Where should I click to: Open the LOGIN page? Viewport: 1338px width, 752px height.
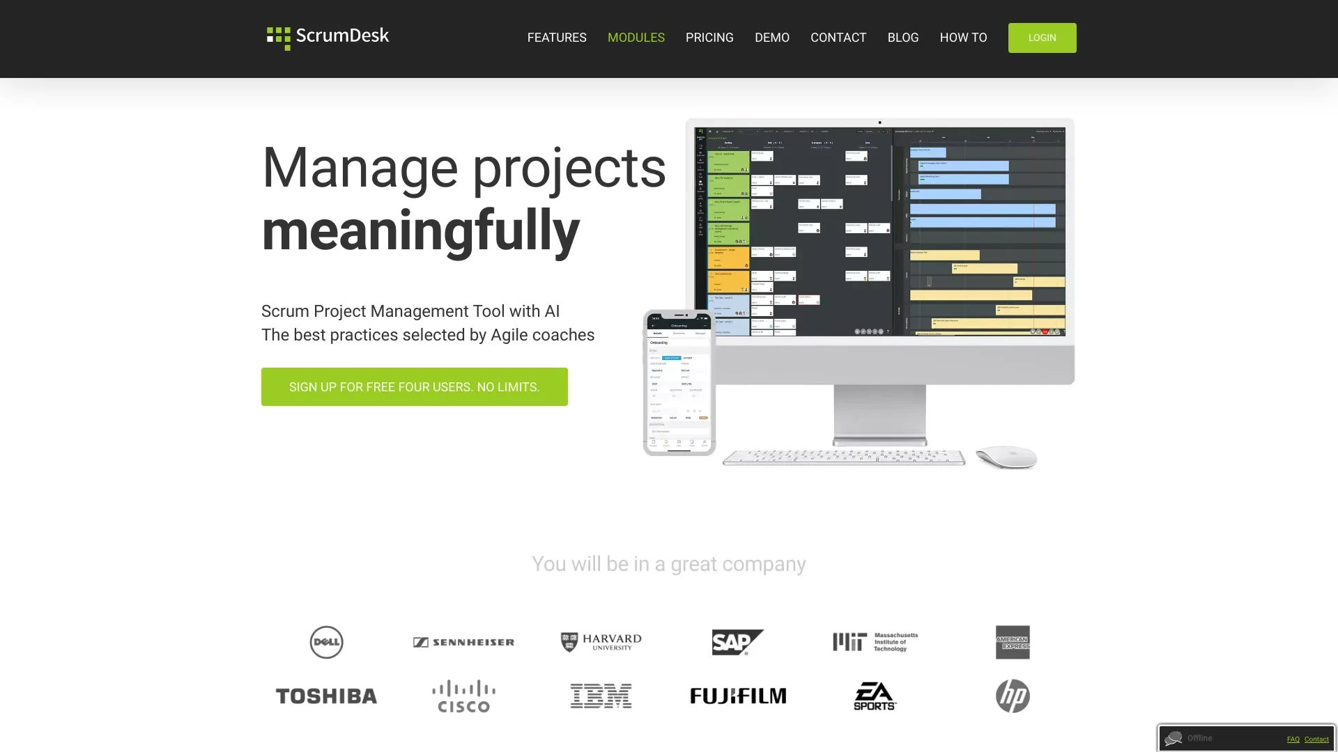[1042, 38]
